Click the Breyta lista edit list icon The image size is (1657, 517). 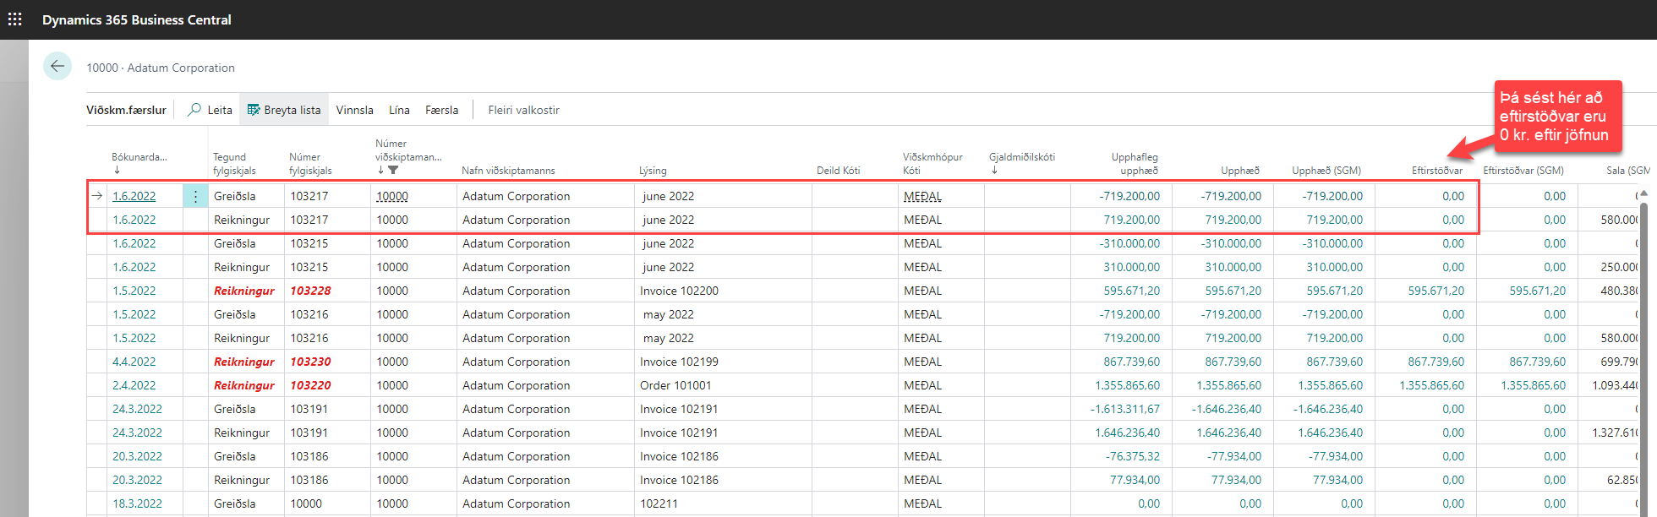tap(253, 110)
